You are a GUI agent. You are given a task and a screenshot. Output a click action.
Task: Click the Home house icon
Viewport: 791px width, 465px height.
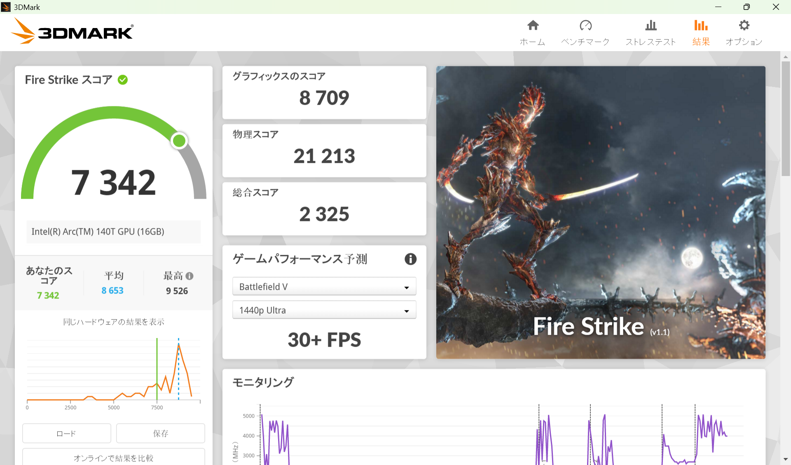533,26
